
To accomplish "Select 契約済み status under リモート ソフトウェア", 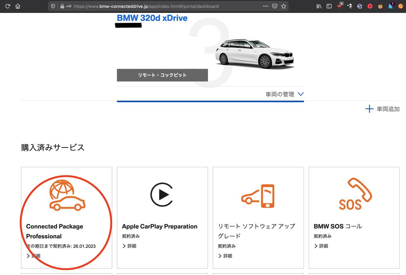I will (x=226, y=246).
